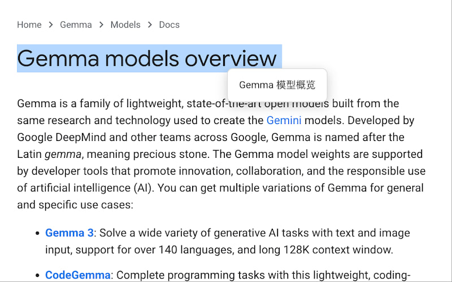Image resolution: width=452 pixels, height=282 pixels.
Task: Follow the CodeGemma link
Action: (x=78, y=275)
